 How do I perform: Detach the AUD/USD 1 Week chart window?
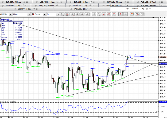point(159,2)
